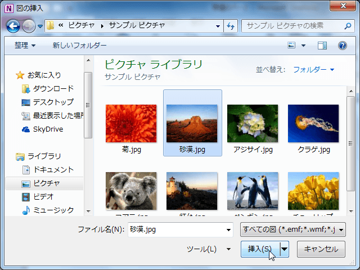This screenshot has width=360, height=270.
Task: Click the folder icon in address bar
Action: 50,25
